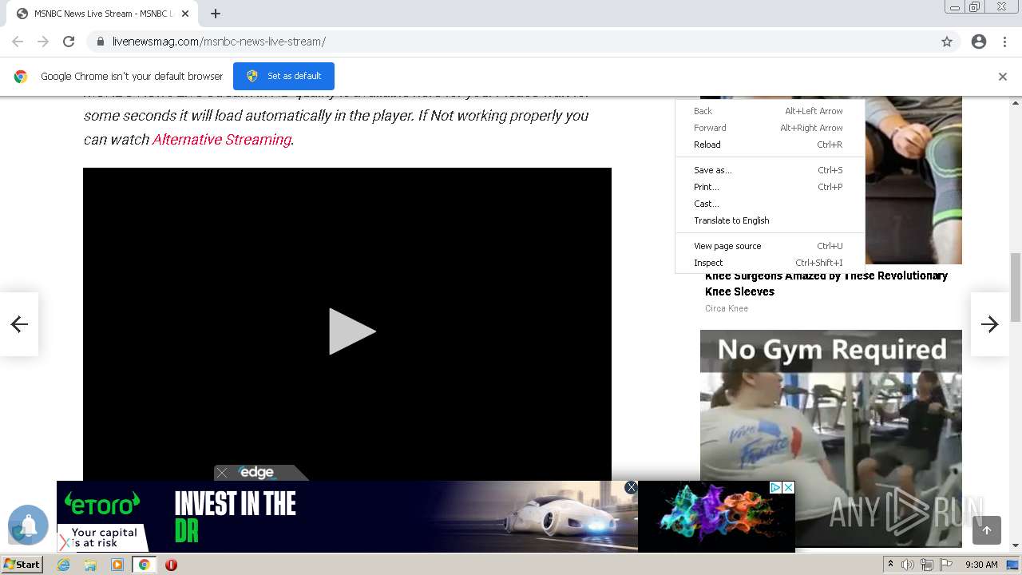
Task: Click the site lock icon
Action: click(x=100, y=42)
